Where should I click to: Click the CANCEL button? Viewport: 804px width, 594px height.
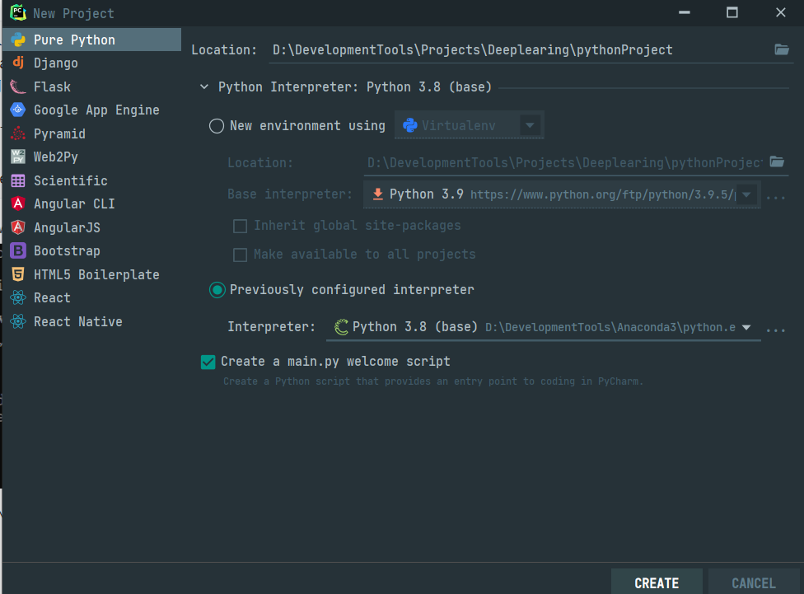pos(753,582)
